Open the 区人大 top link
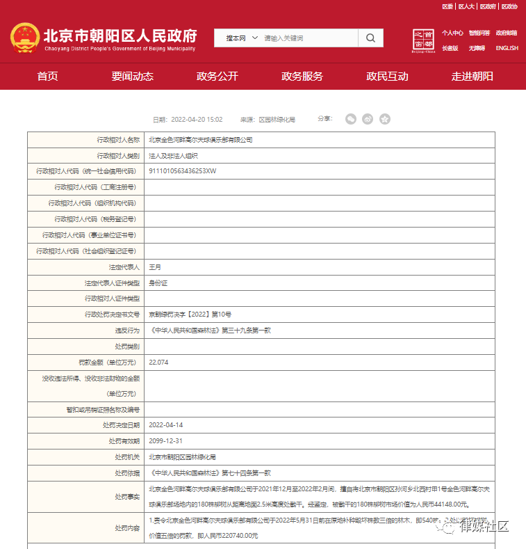The height and width of the screenshot is (549, 526). tap(466, 6)
